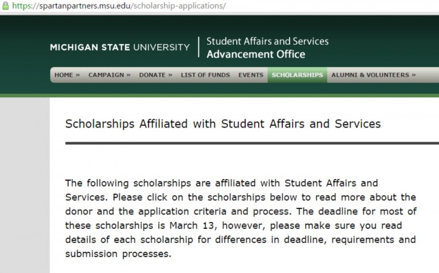Image resolution: width=439 pixels, height=273 pixels.
Task: Open the Michigan State University wordmark link
Action: pos(119,47)
